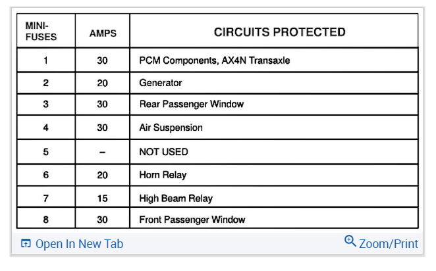Screen dimensions: 436x271
Task: Click PCM Components, AX4N Transaxle text
Action: click(x=215, y=61)
